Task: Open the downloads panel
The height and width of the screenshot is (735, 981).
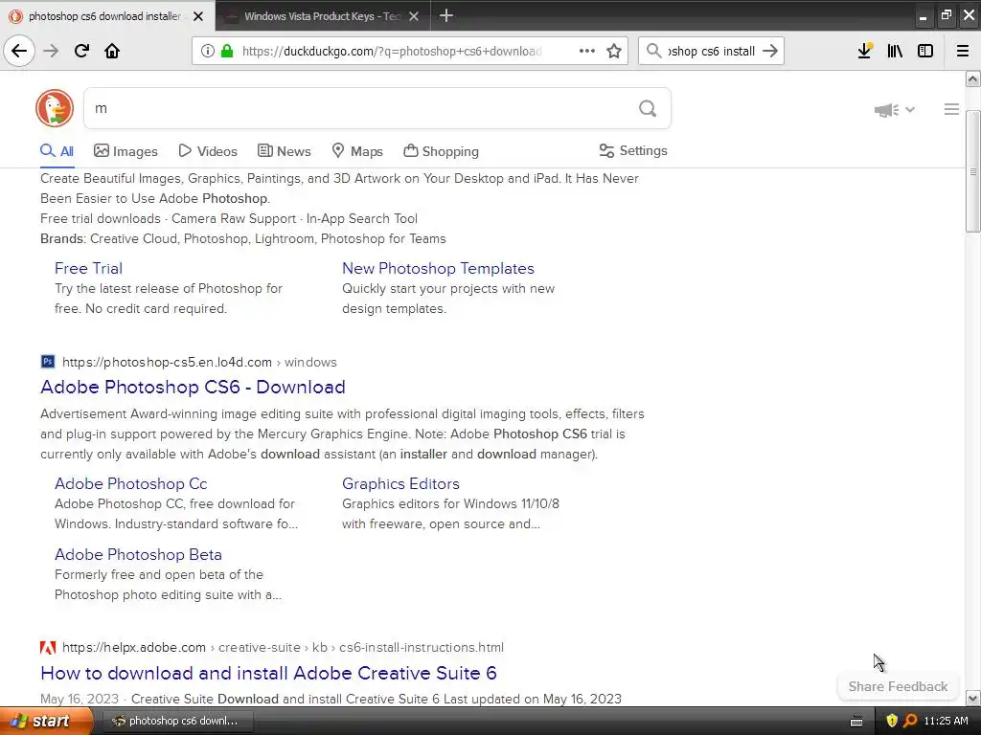Action: point(865,51)
